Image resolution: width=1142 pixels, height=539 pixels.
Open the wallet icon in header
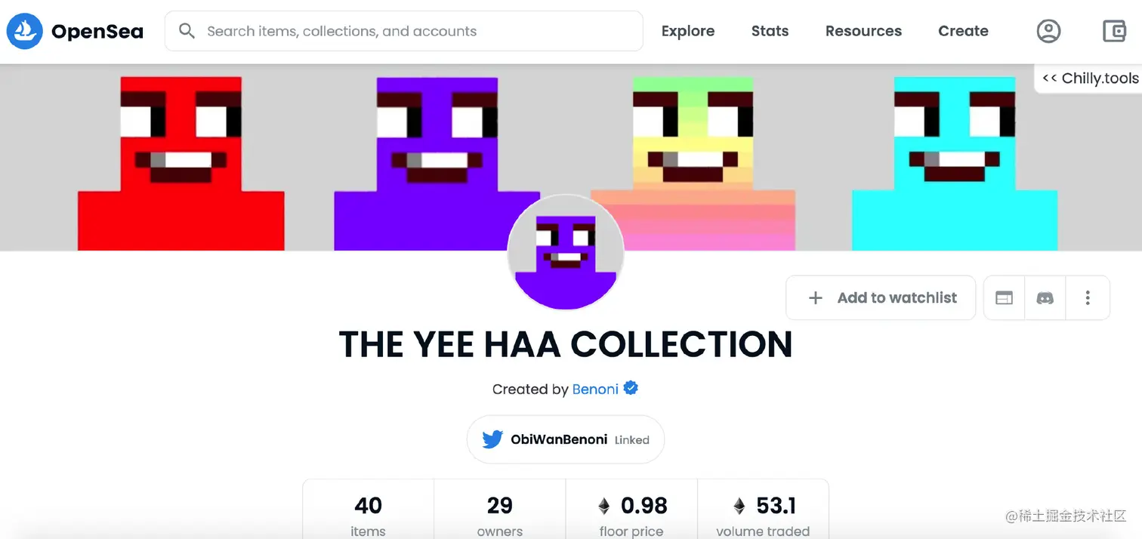point(1114,31)
